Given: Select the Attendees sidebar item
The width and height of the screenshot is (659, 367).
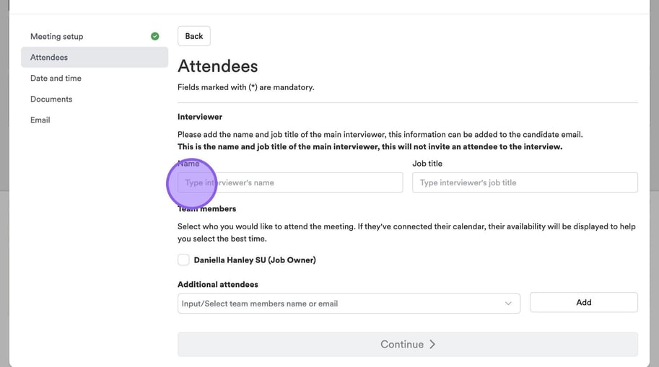Looking at the screenshot, I should point(49,57).
